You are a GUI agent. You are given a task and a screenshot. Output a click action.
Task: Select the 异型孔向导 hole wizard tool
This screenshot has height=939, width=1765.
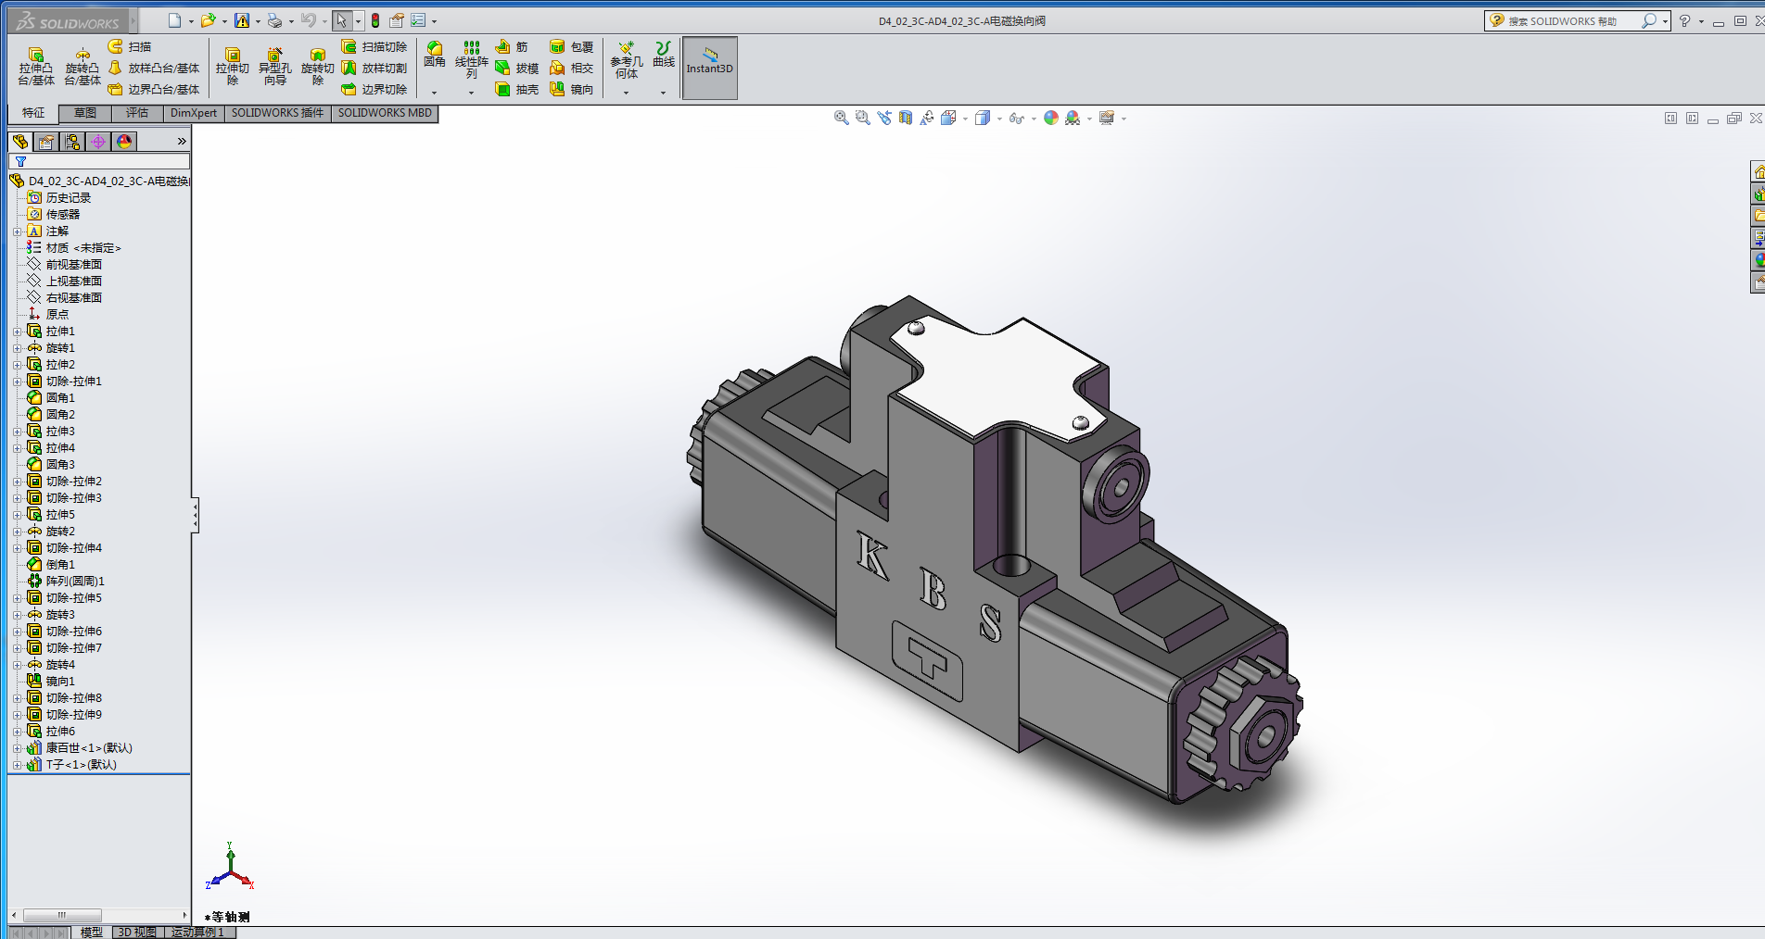pos(274,57)
